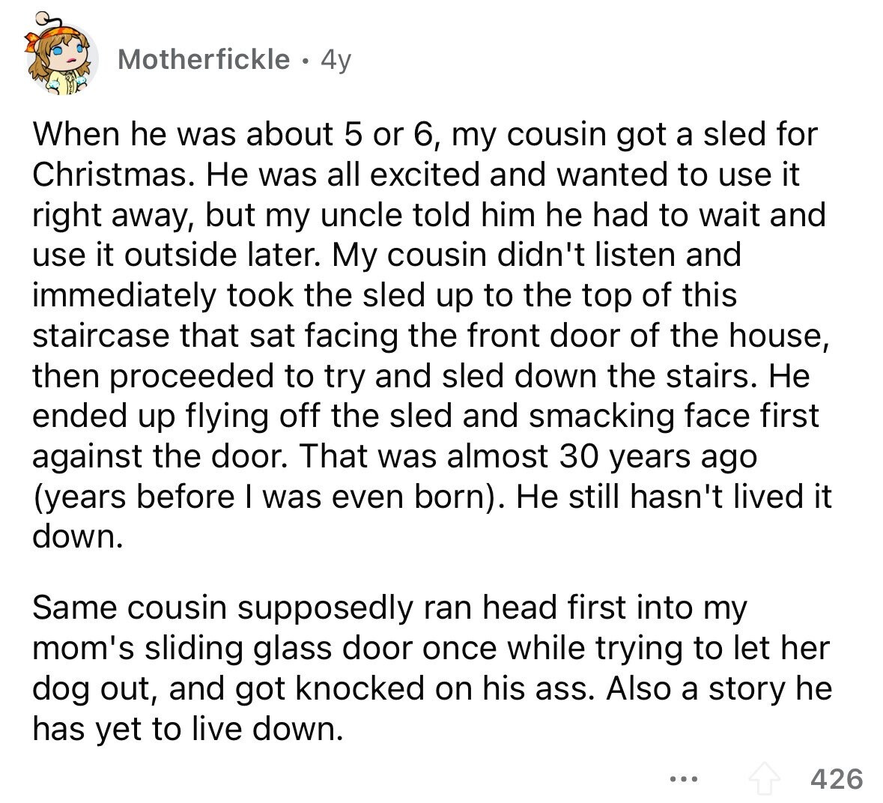The width and height of the screenshot is (883, 803).
Task: Select the second paragraph about the glass door
Action: tap(431, 668)
